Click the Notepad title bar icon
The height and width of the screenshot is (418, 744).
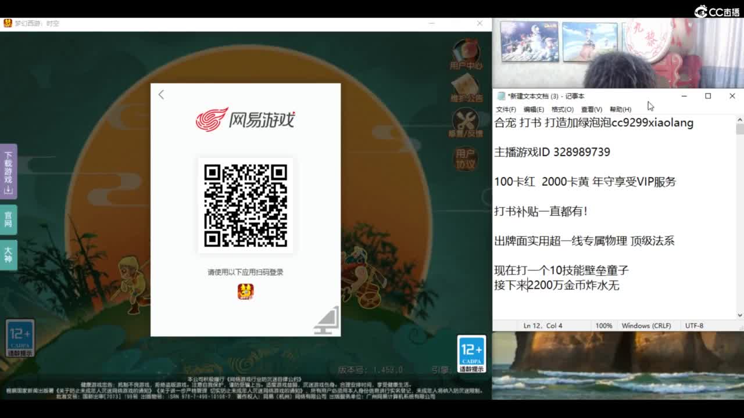point(501,96)
